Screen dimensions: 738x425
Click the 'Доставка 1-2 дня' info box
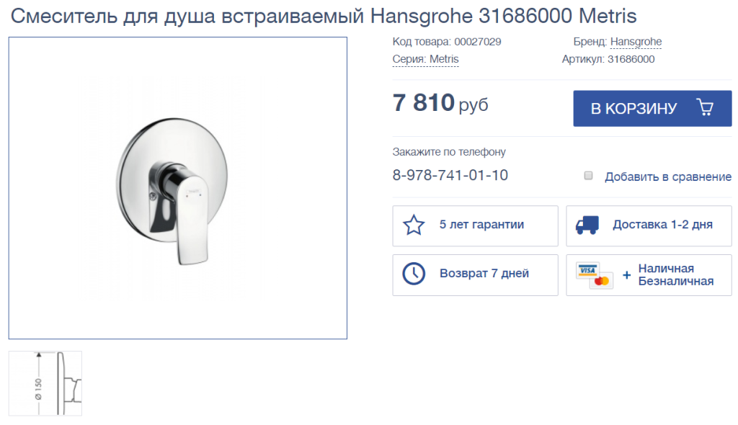(649, 226)
